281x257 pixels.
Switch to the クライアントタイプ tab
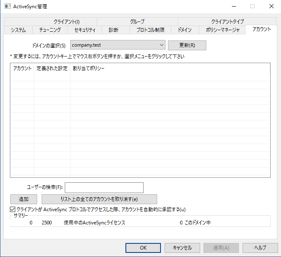click(x=227, y=21)
